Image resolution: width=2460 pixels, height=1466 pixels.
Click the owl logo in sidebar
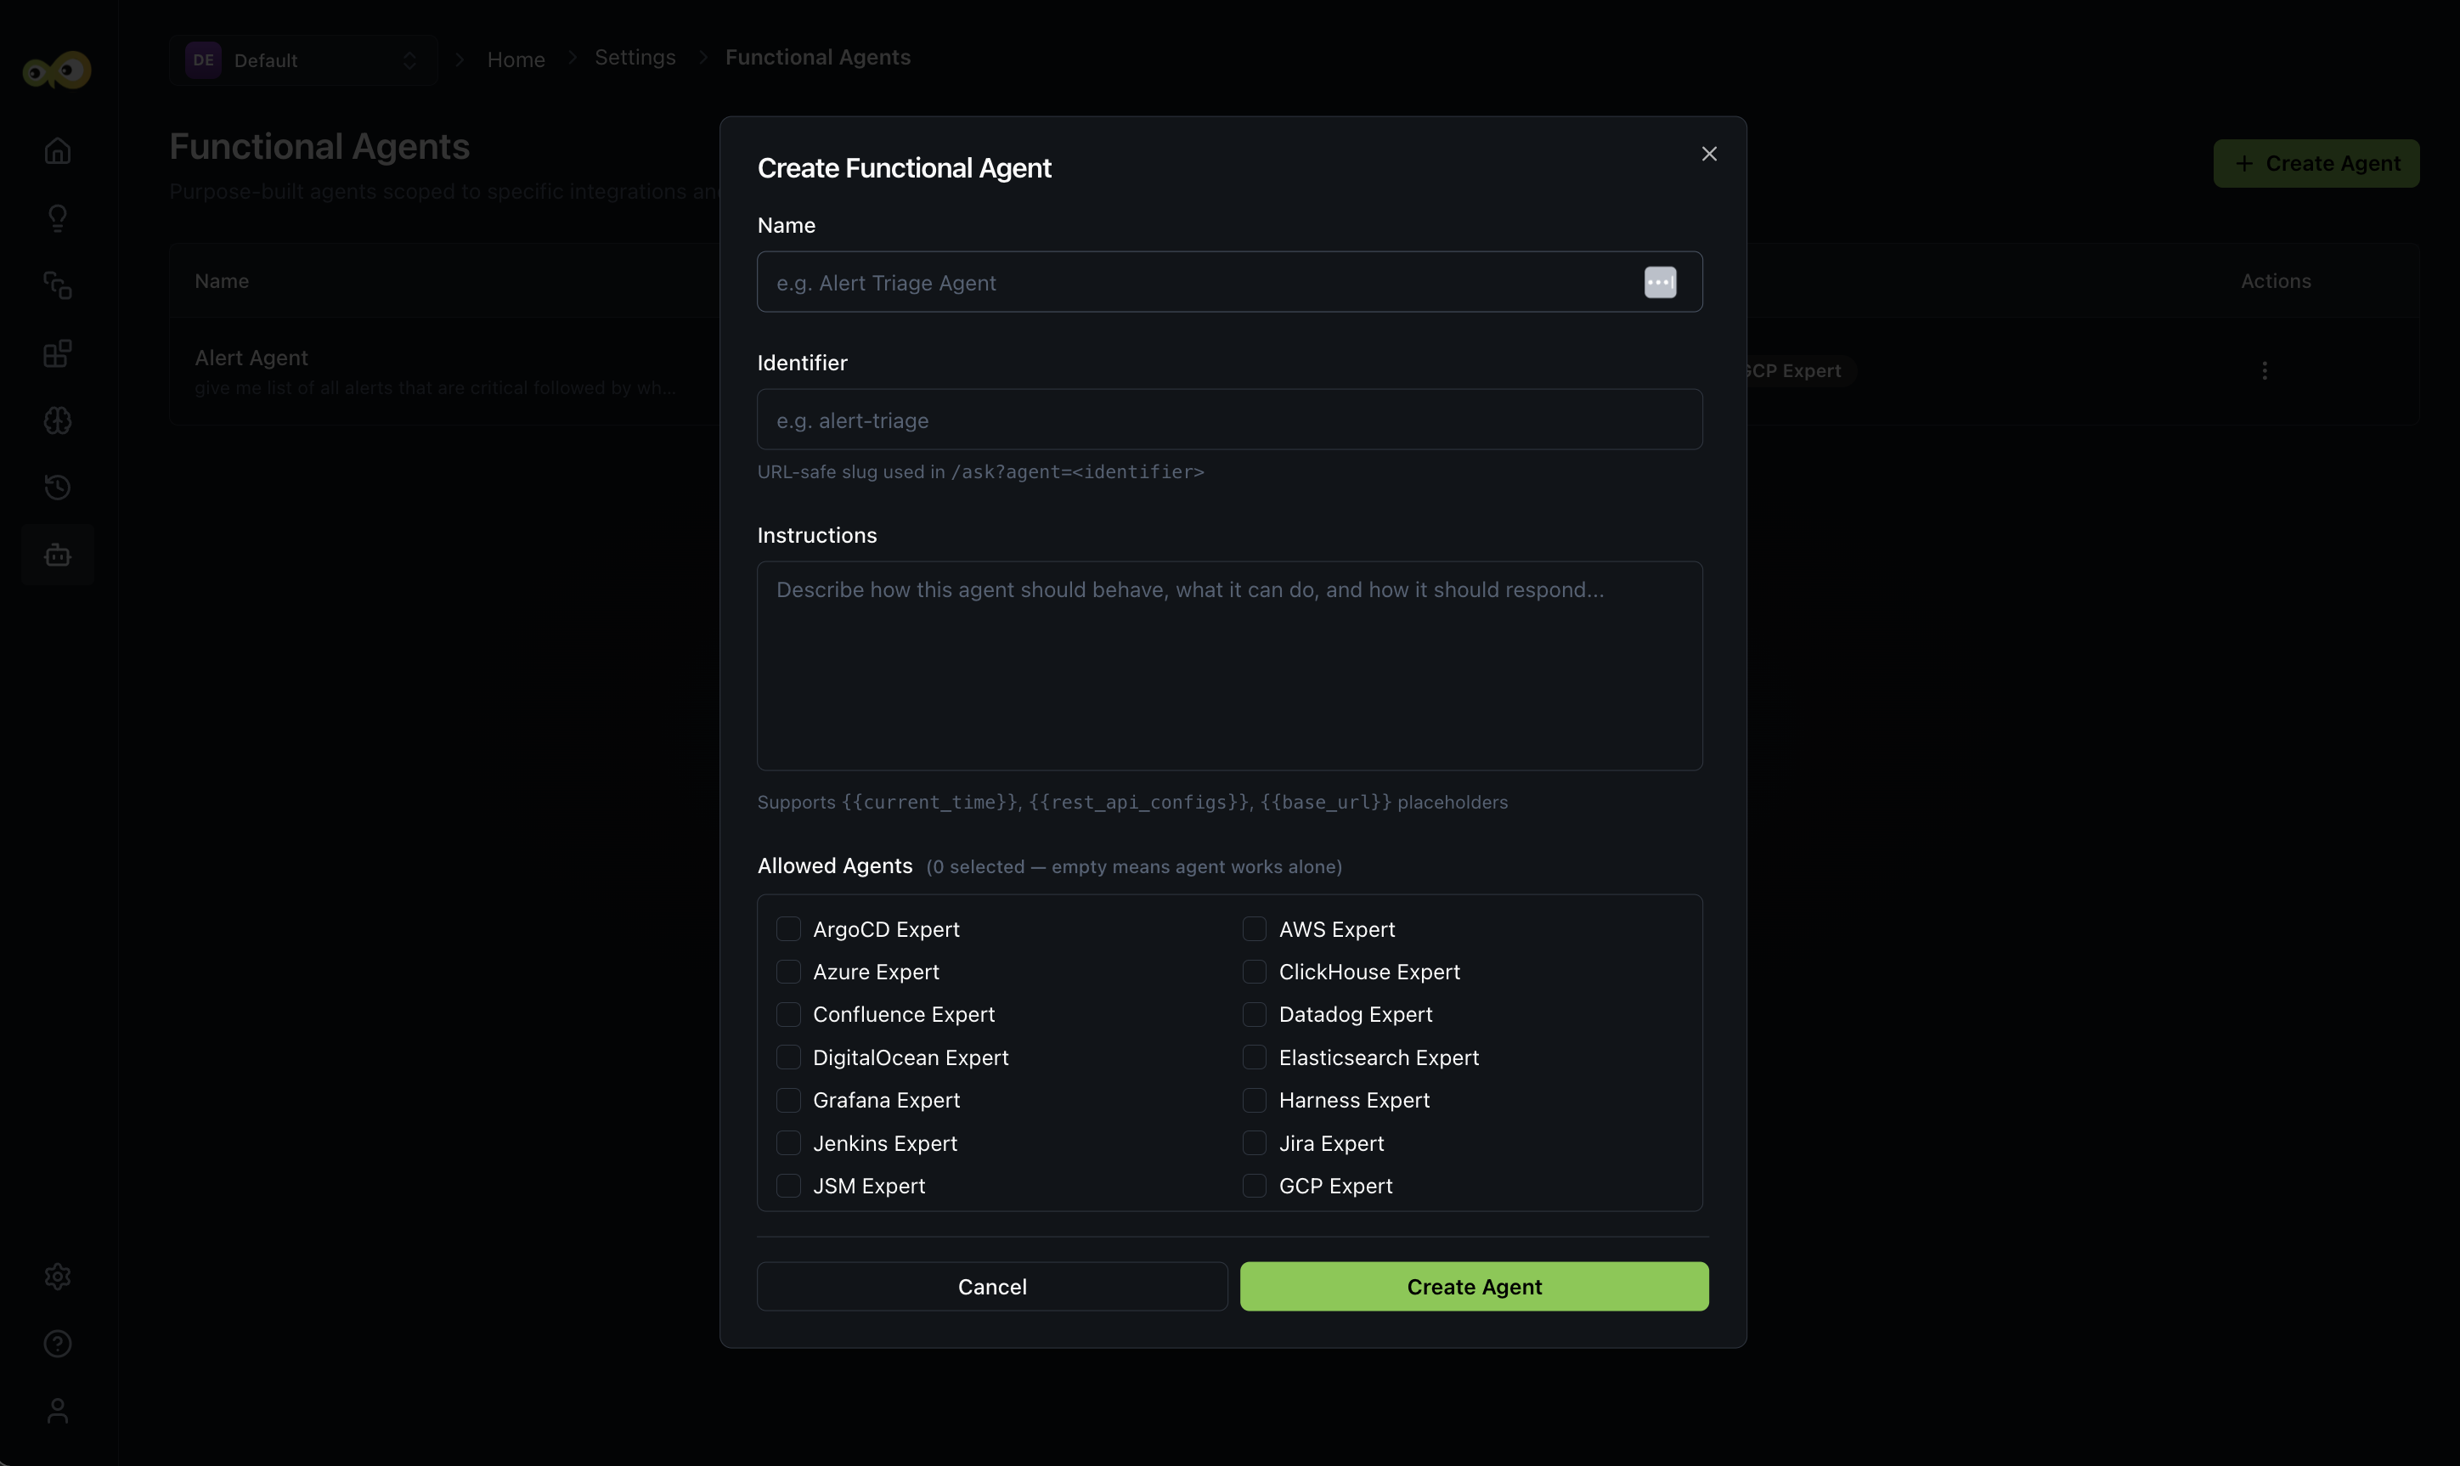coord(57,70)
